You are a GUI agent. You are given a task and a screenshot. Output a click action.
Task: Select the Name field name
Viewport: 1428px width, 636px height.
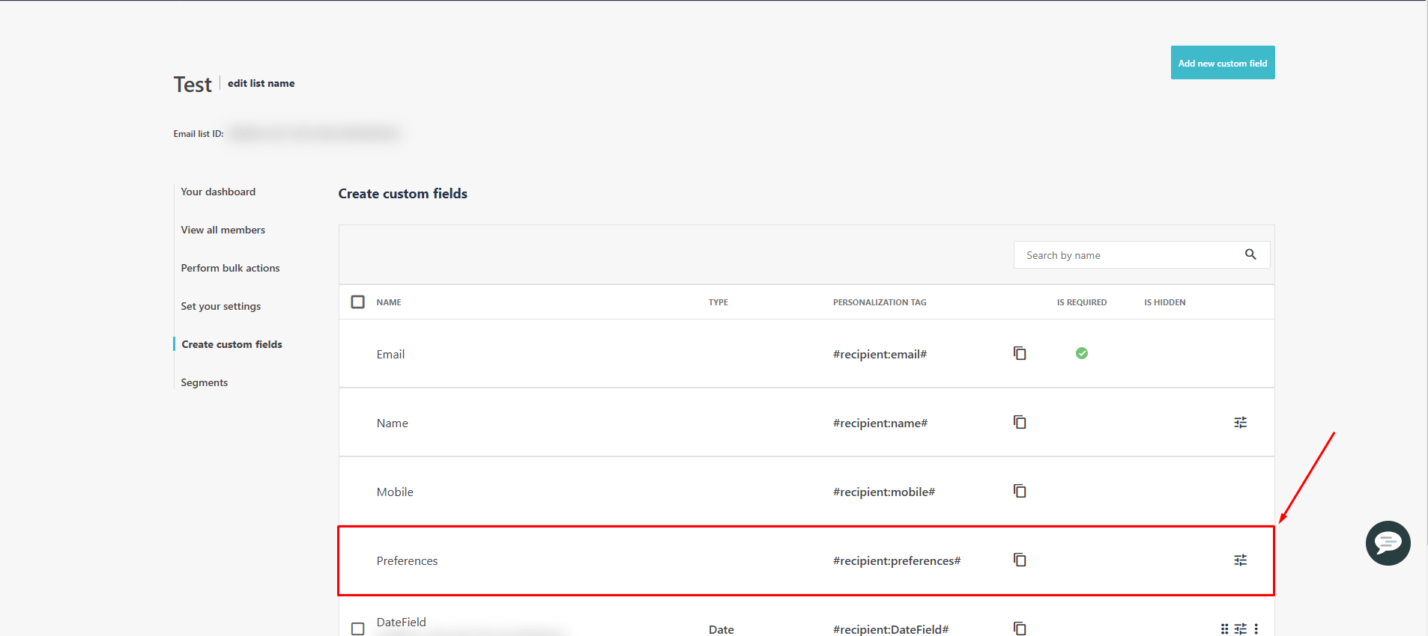pos(393,423)
